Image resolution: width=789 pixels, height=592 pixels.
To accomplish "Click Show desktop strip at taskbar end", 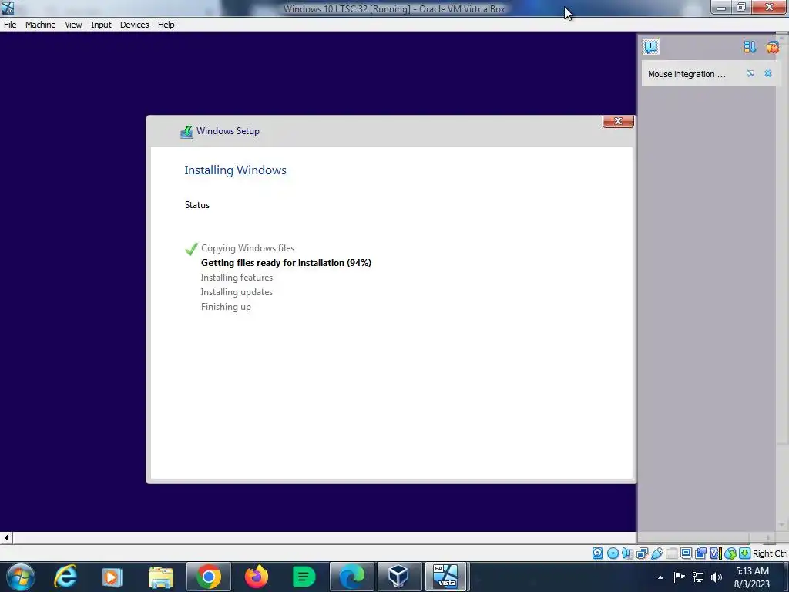I will coord(784,577).
